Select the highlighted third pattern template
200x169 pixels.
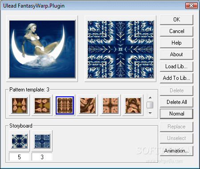pyautogui.click(x=65, y=105)
